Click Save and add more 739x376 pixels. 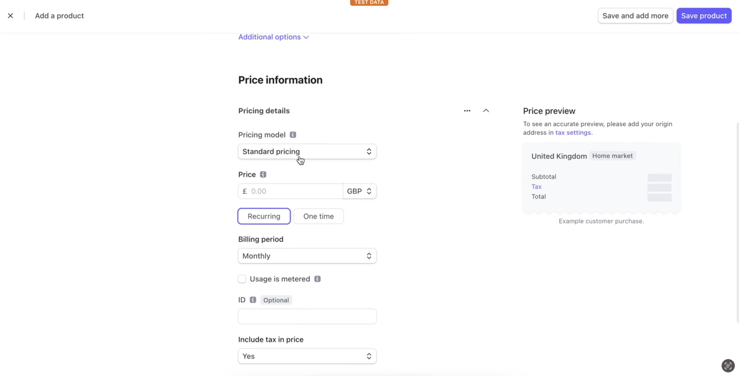pos(635,15)
